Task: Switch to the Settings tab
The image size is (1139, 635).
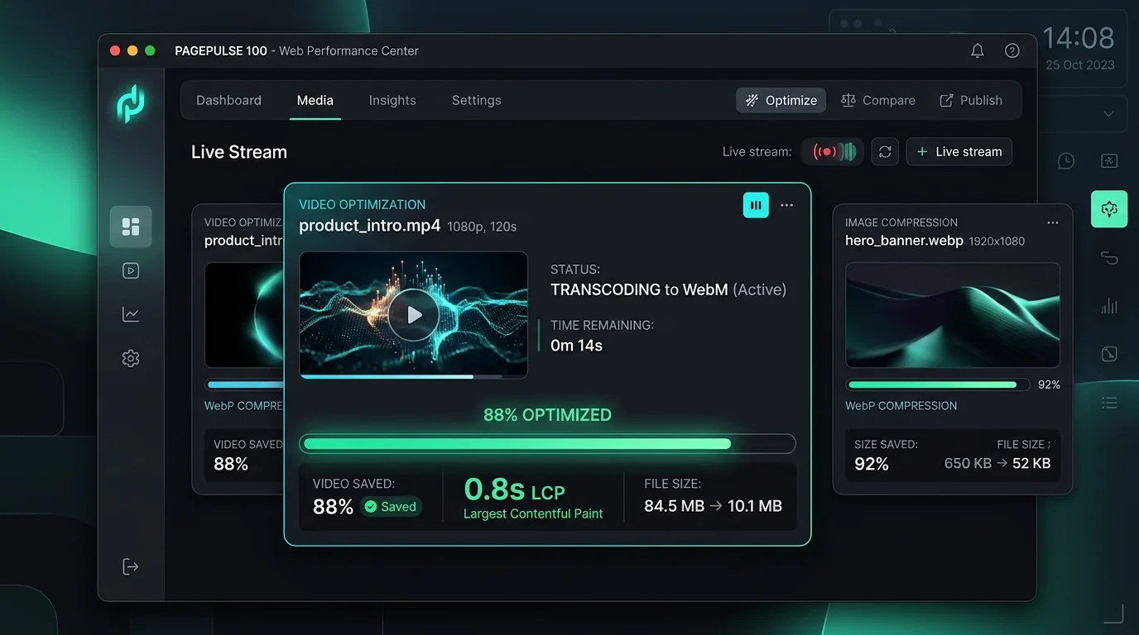Action: click(x=477, y=100)
